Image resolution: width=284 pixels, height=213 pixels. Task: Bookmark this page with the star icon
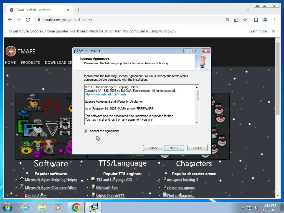pos(245,20)
